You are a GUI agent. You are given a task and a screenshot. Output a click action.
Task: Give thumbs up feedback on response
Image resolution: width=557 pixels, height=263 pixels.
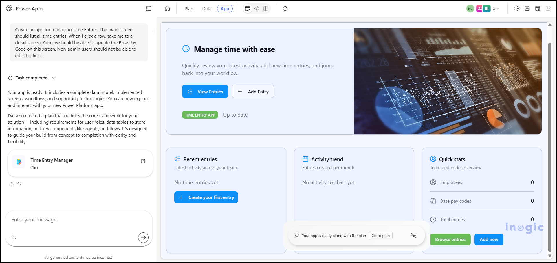tap(12, 184)
